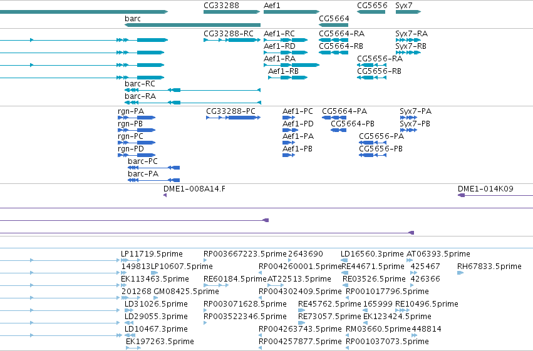Image resolution: width=533 pixels, height=351 pixels.
Task: Click EST RP003667223.5prime
Action: click(x=205, y=261)
